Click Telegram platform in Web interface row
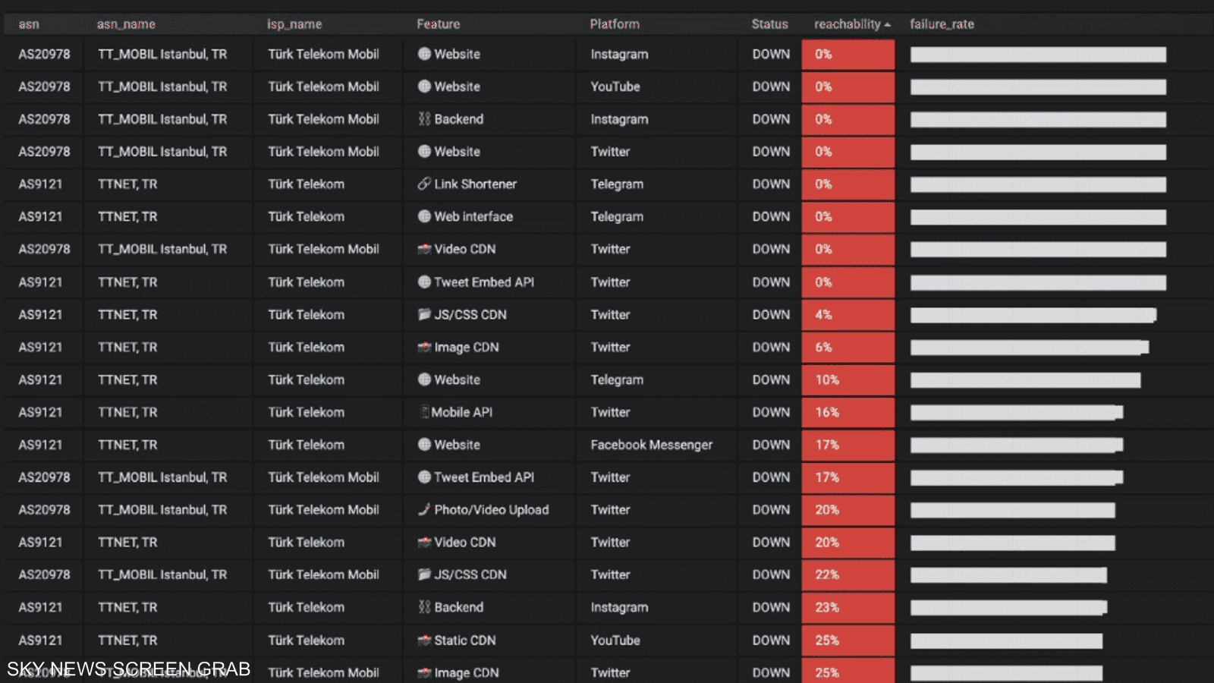The height and width of the screenshot is (683, 1214). pos(617,216)
